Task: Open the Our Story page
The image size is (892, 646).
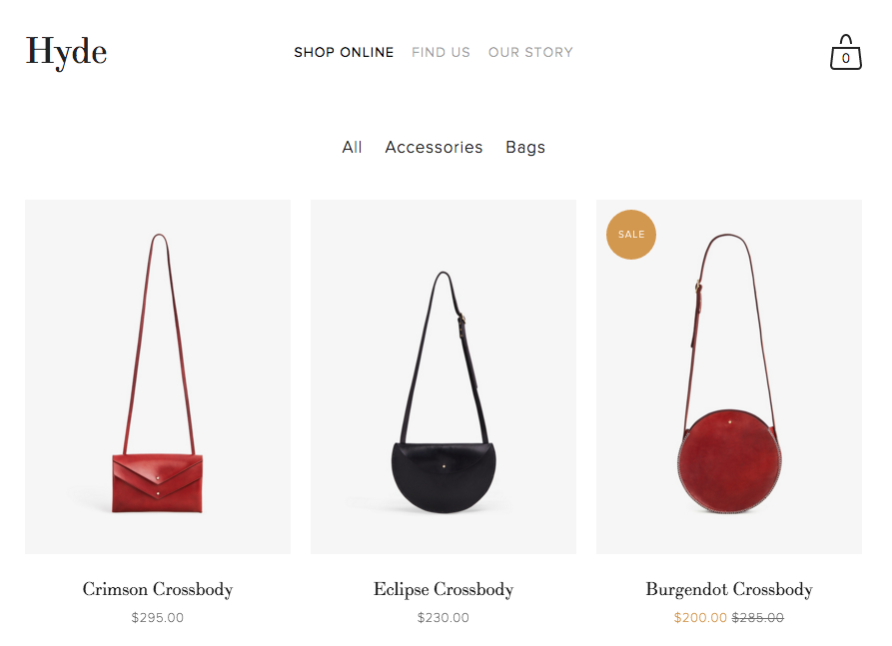Action: pyautogui.click(x=530, y=52)
